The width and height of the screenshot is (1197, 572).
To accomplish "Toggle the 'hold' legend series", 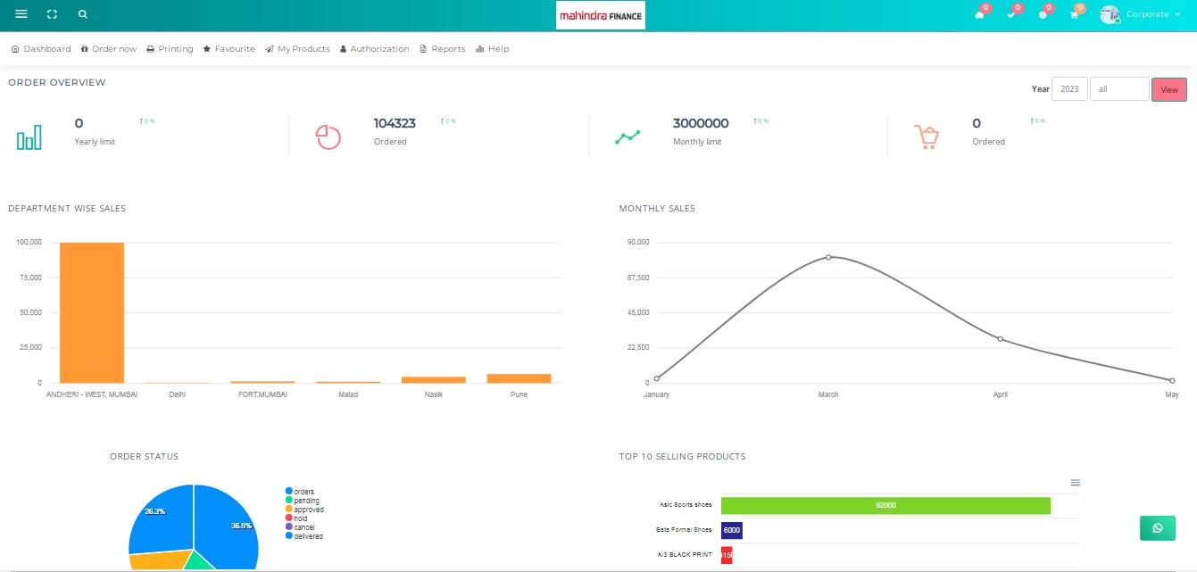I will [x=296, y=518].
